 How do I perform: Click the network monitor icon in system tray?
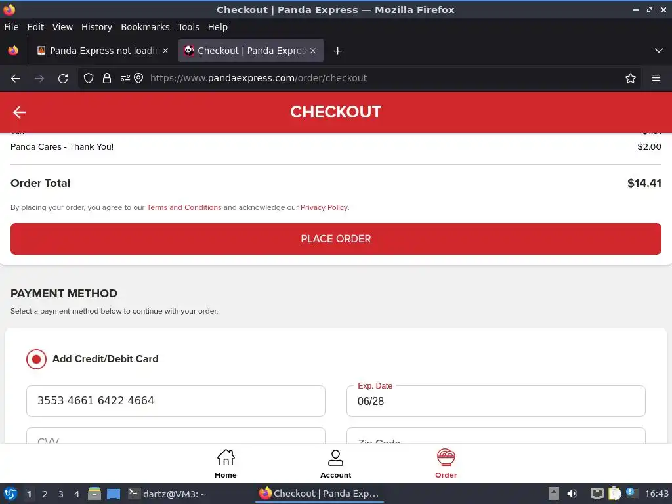click(x=597, y=493)
